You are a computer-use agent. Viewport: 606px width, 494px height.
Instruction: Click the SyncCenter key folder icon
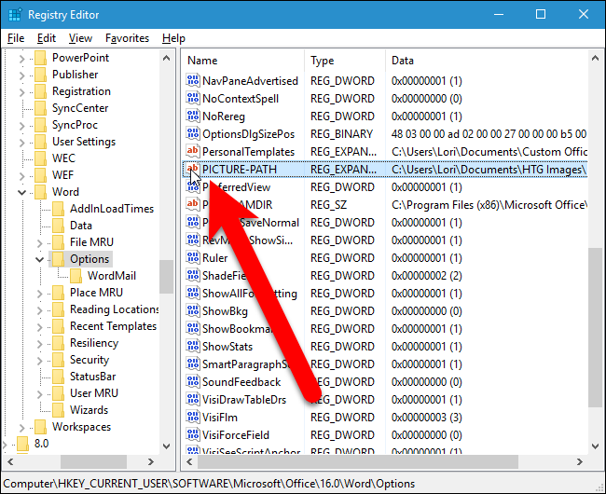pos(41,108)
